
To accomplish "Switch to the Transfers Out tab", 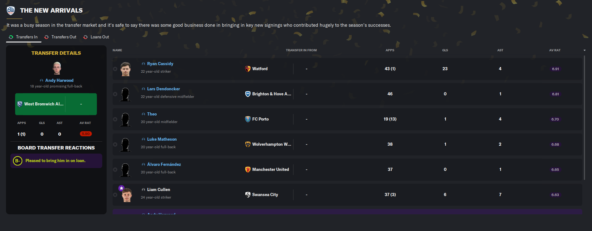I will pos(64,37).
